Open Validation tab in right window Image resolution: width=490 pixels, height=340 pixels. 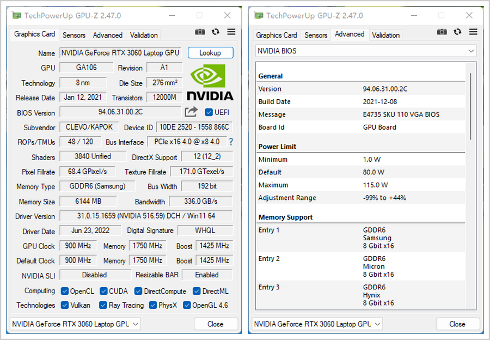point(385,35)
